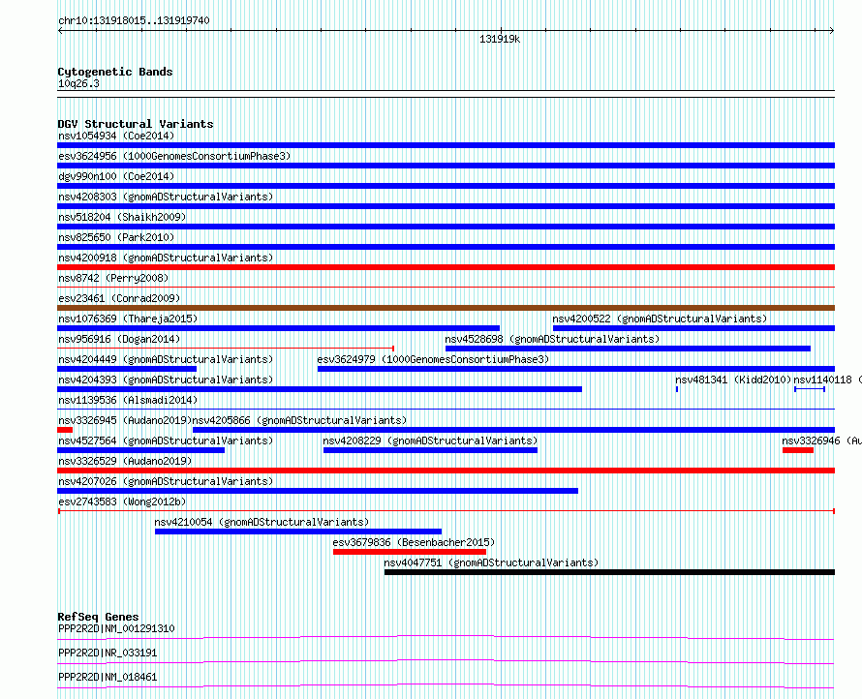Select nsv1076369 (Thareja2015) label

click(128, 319)
